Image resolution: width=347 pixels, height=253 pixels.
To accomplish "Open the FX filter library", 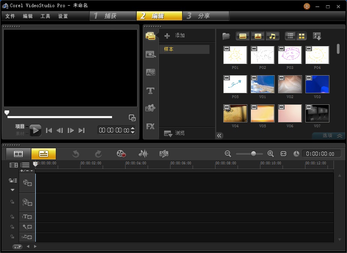I will pos(150,127).
